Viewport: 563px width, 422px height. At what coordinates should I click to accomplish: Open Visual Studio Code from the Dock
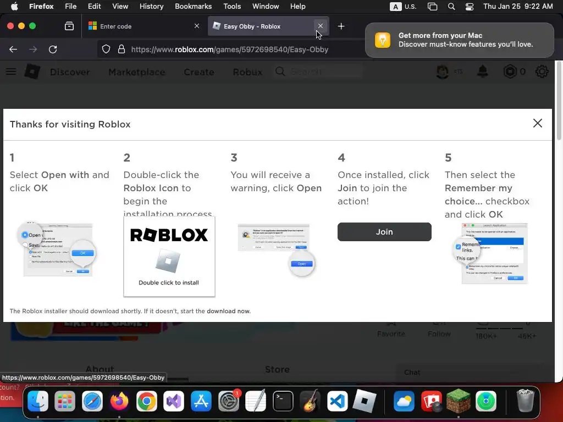[x=337, y=401]
